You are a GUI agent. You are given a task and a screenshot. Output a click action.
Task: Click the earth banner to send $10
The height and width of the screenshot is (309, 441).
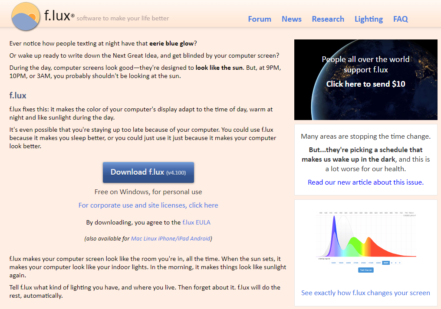tap(365, 80)
